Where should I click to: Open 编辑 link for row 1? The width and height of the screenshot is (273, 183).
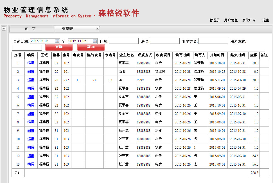[x=31, y=63]
